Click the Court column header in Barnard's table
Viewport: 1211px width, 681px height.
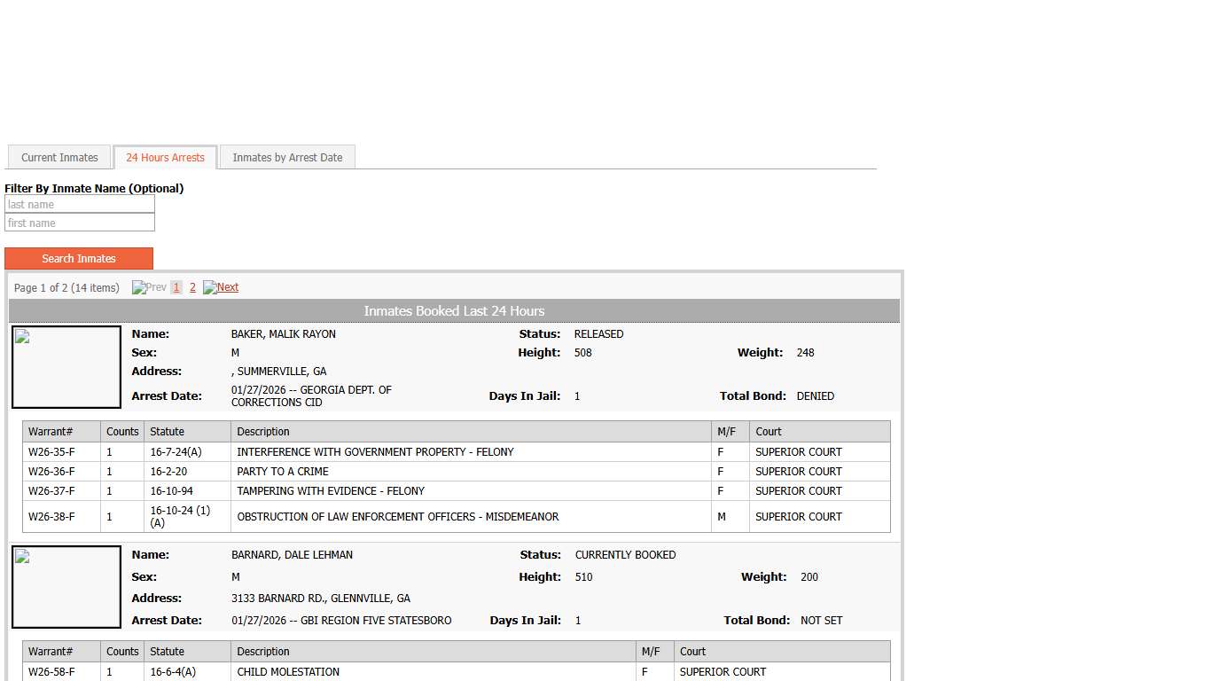[692, 652]
